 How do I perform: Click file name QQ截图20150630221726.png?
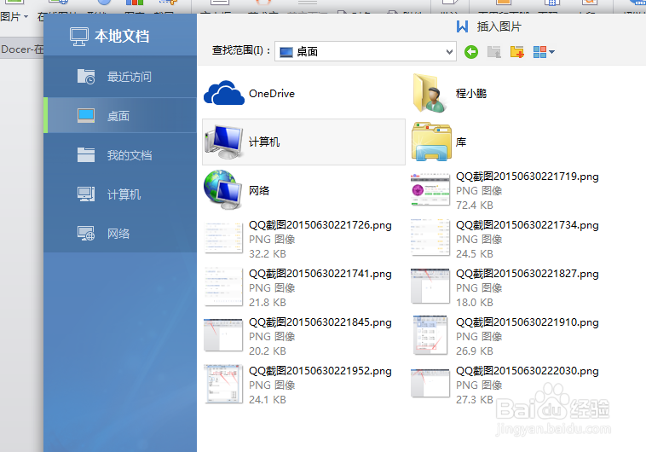(x=320, y=225)
